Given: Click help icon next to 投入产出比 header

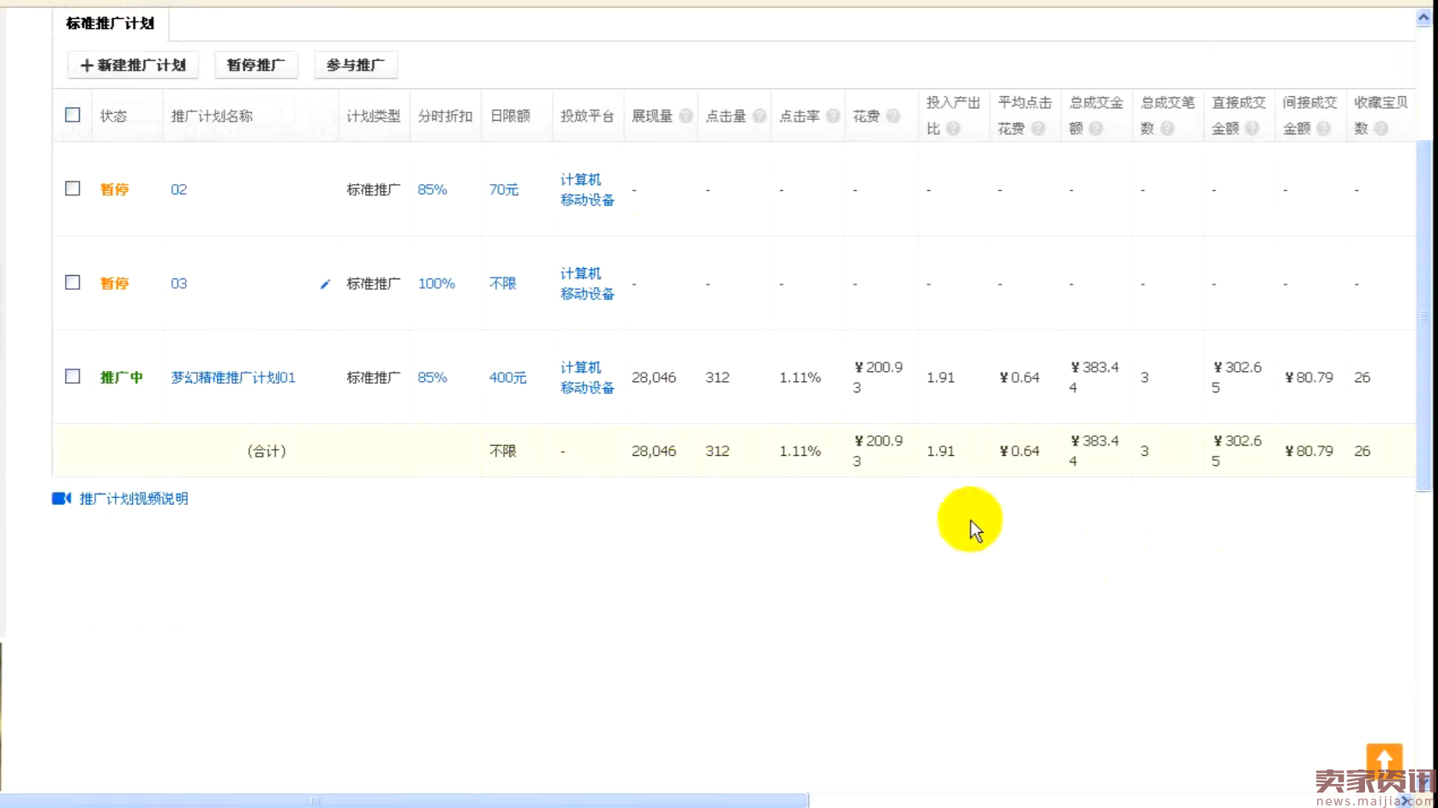Looking at the screenshot, I should (953, 129).
